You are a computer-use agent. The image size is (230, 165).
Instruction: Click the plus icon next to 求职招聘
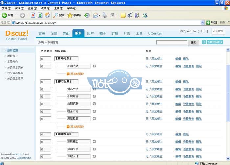[x=94, y=104]
